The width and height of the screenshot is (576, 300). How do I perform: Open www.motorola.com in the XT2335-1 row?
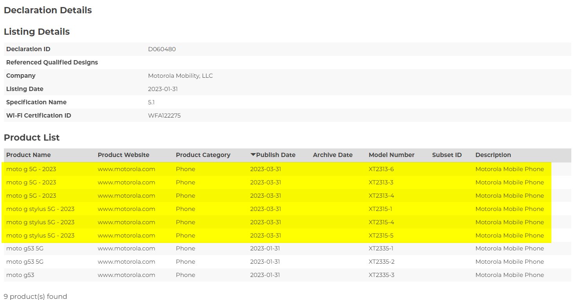click(x=126, y=248)
